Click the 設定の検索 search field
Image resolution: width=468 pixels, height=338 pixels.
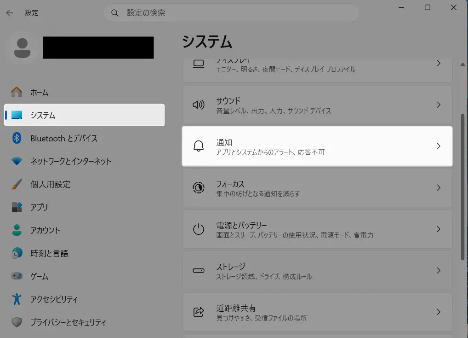point(231,13)
